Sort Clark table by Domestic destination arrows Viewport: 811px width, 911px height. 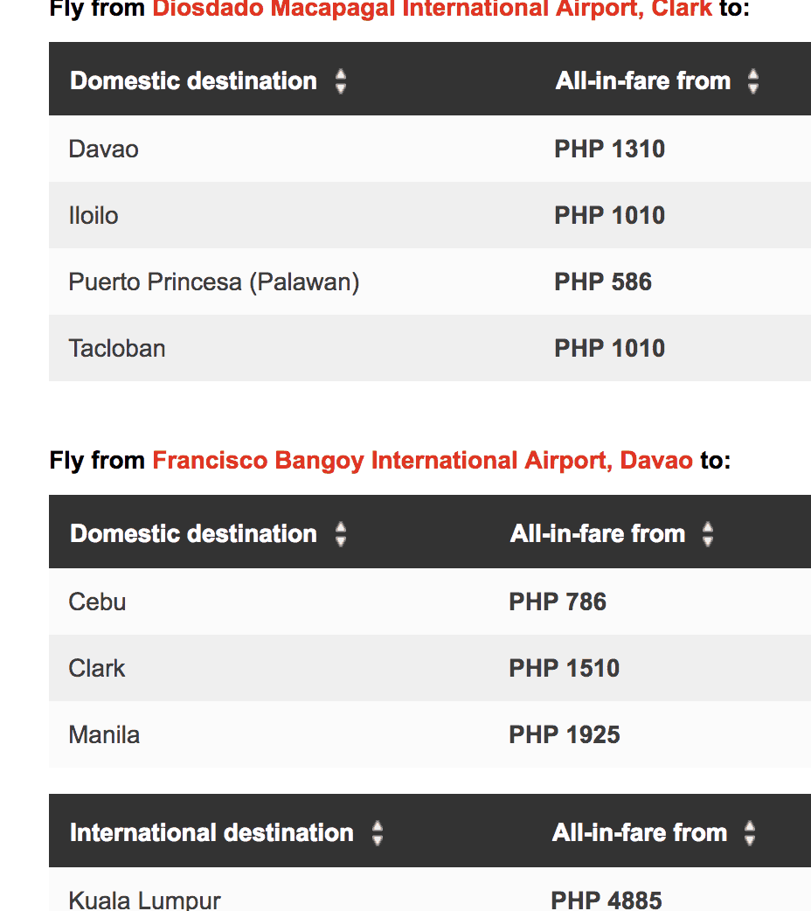tap(341, 81)
